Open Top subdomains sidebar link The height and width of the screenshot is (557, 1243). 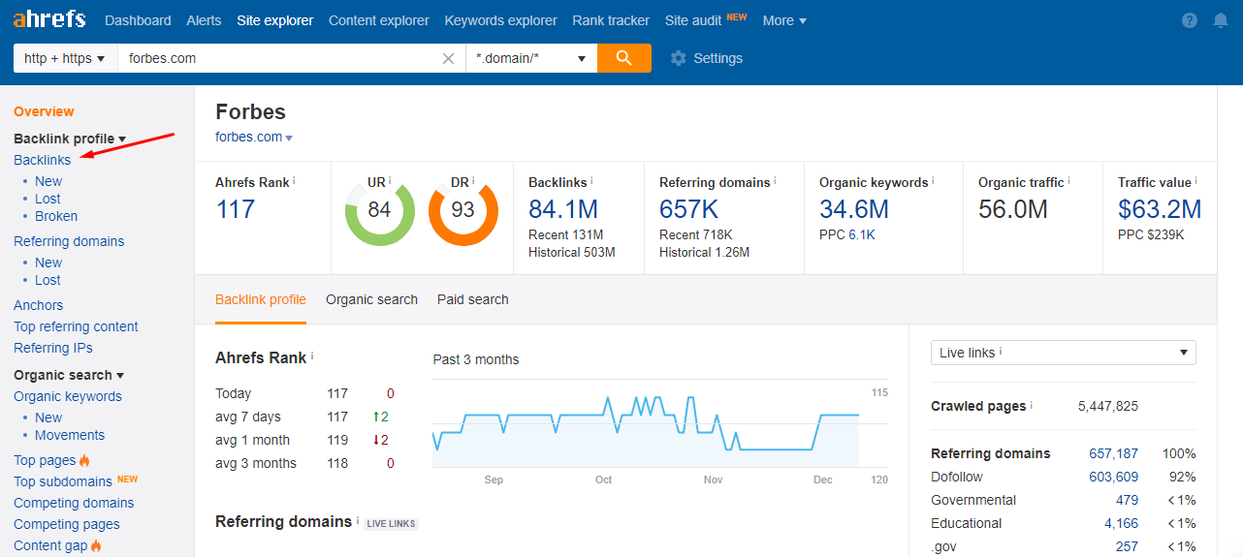coord(63,481)
